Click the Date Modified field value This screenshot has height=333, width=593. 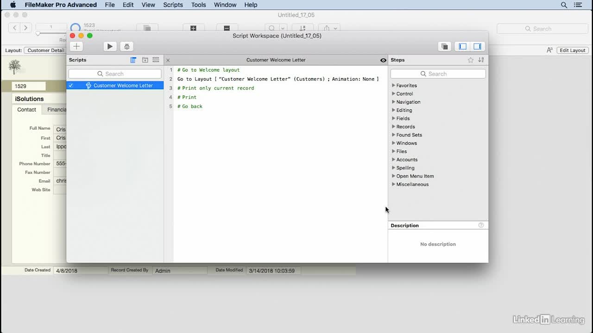(274, 271)
